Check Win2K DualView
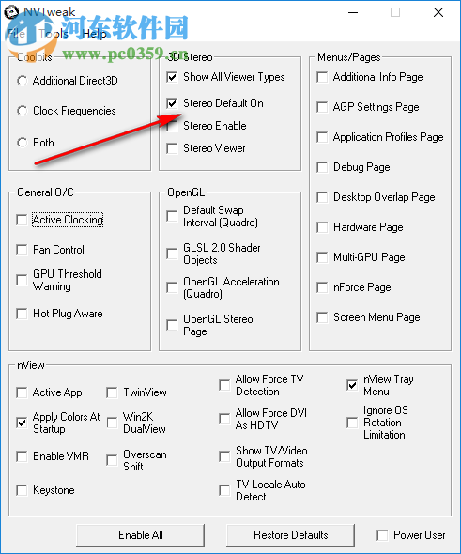This screenshot has width=461, height=554. click(112, 423)
